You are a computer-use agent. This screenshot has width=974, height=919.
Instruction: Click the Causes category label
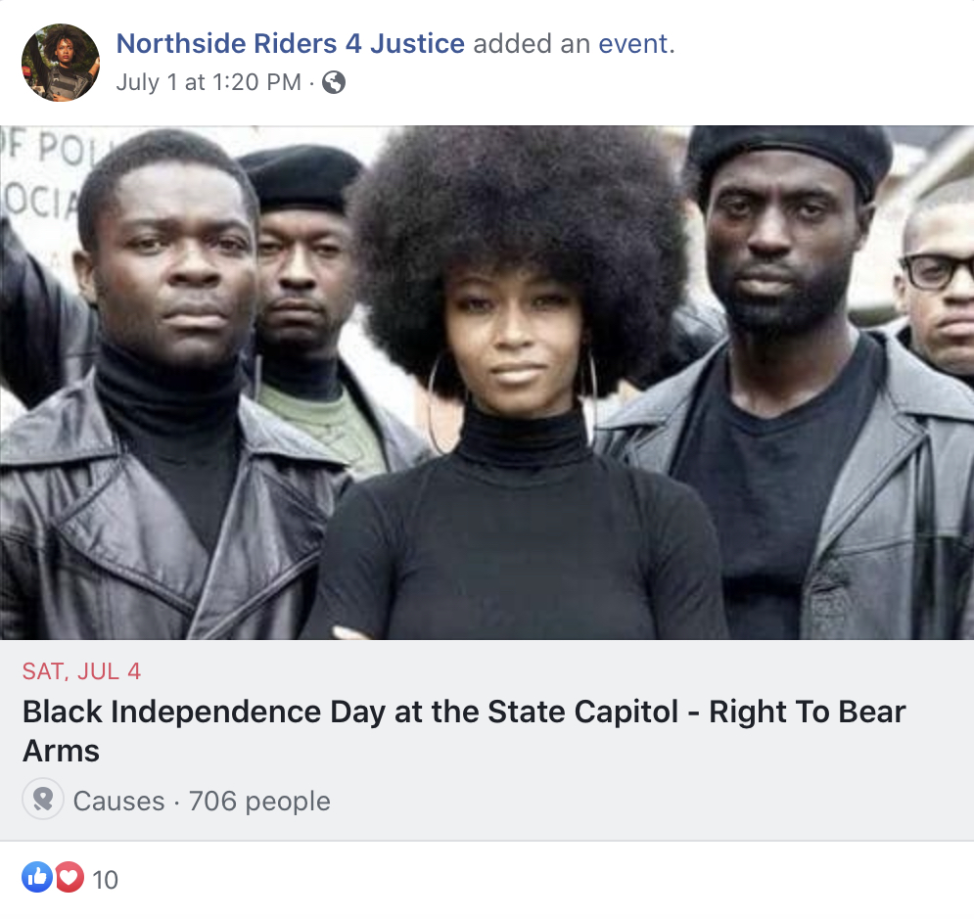coord(118,801)
